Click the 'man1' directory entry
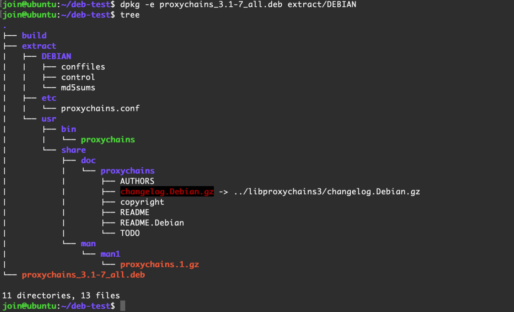This screenshot has height=312, width=514. click(x=110, y=254)
